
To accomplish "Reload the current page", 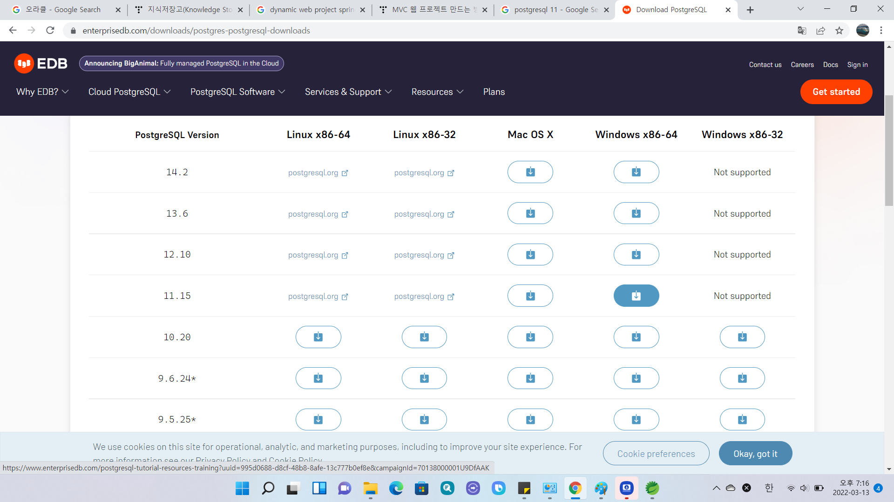I will tap(50, 31).
